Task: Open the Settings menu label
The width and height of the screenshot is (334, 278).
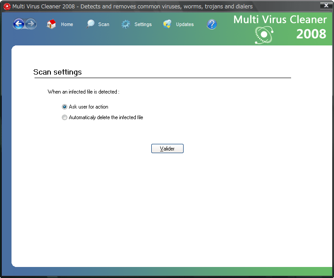Action: (143, 24)
